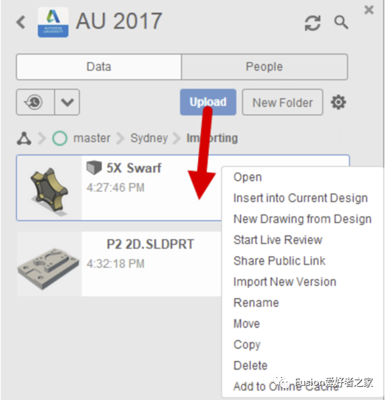Click the Autodesk University project logo
The height and width of the screenshot is (400, 385).
pos(53,22)
